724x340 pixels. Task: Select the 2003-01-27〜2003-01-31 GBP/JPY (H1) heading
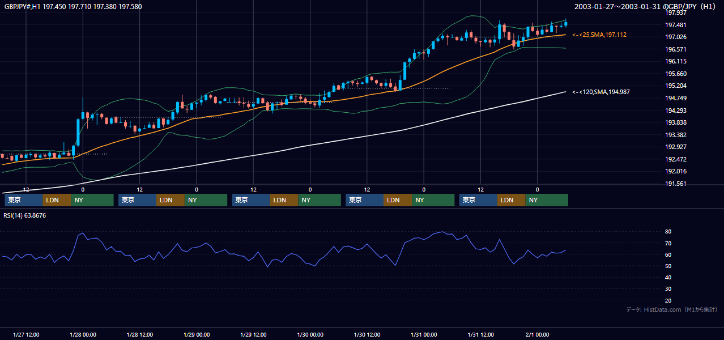(x=646, y=6)
